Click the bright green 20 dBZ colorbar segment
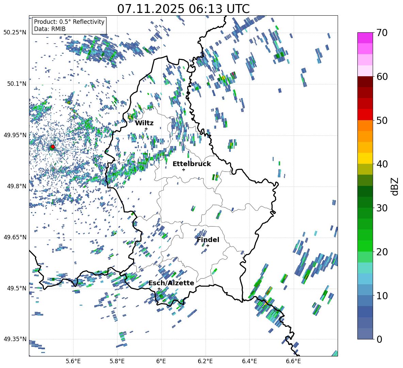403x368 pixels. (x=365, y=246)
